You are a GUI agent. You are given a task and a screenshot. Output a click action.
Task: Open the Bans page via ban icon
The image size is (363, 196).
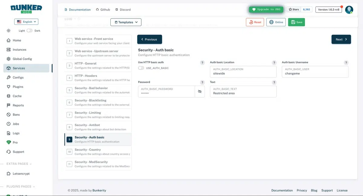pyautogui.click(x=8, y=115)
